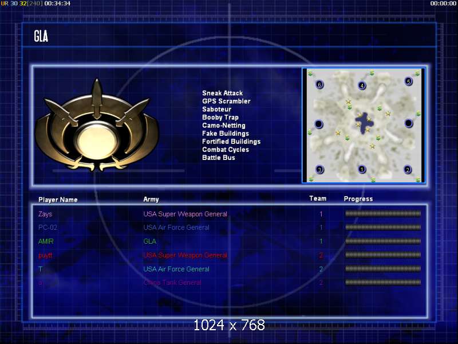Select player name T

point(40,269)
